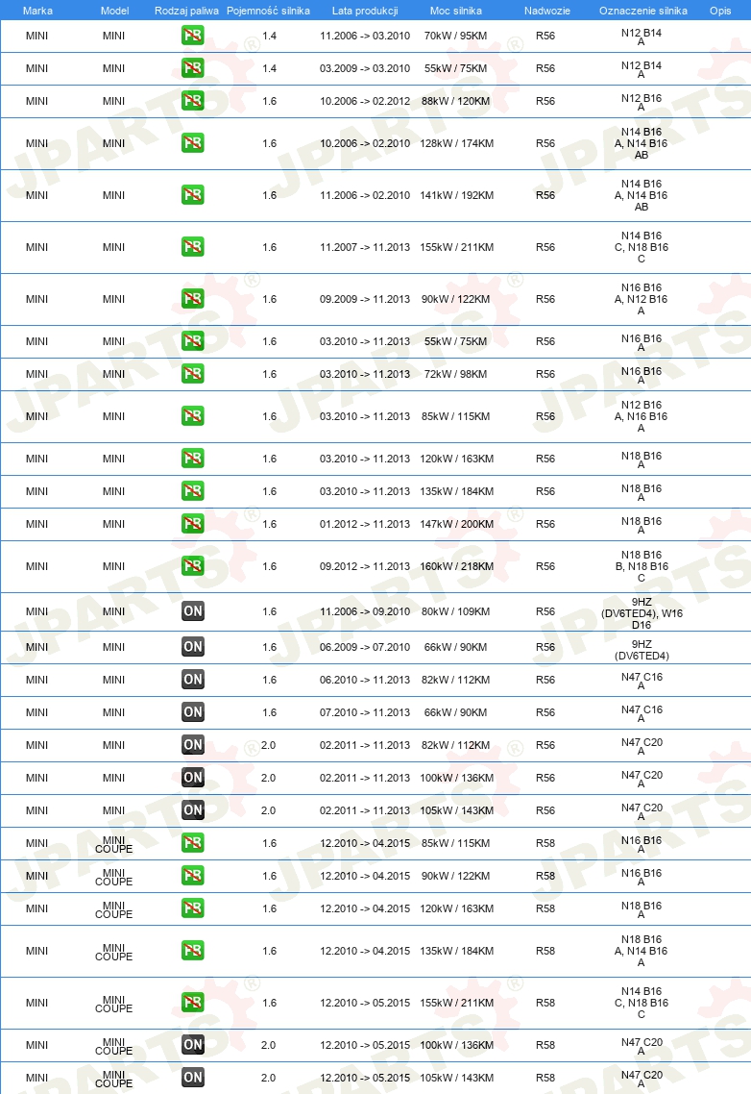Select the power value 147kW / 200KM

click(457, 524)
